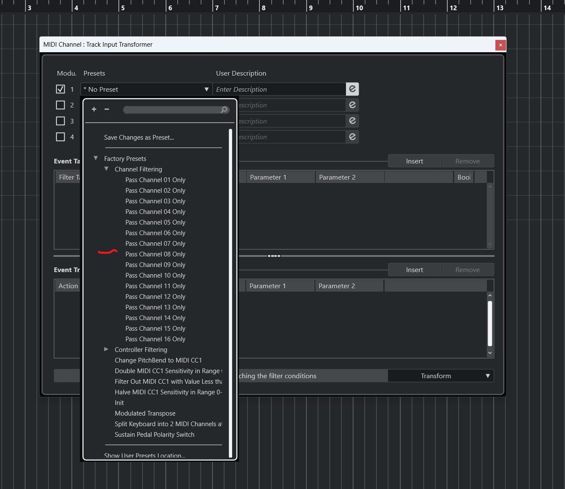Collapse the Factory Presets tree
The image size is (565, 489).
(96, 158)
